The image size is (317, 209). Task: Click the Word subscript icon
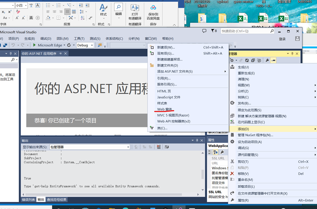pos(3,12)
